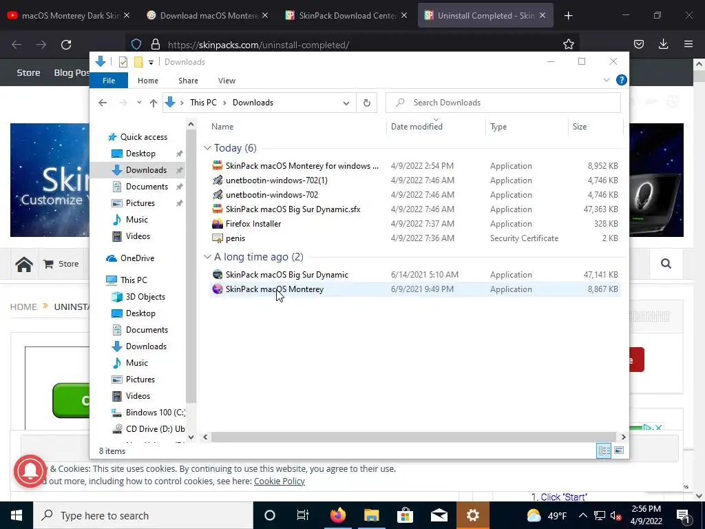The width and height of the screenshot is (705, 529).
Task: Select unetbootin-windows-702(1) file
Action: coord(277,180)
